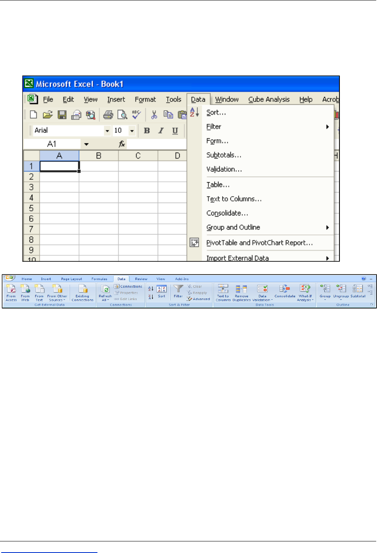Click Text to Columns in the ribbon
Image resolution: width=377 pixels, height=553 pixels.
pos(223,293)
